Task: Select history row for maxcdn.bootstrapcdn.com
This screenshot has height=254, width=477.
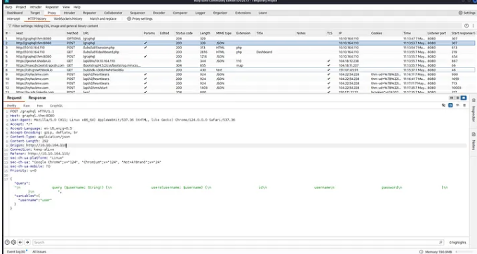Action: pyautogui.click(x=239, y=65)
